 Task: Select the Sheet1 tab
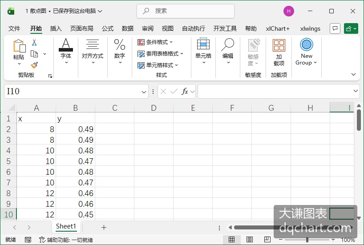(x=66, y=226)
